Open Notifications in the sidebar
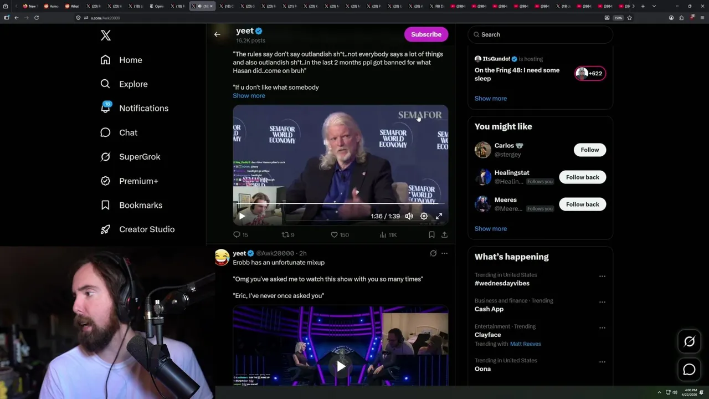 pos(134,108)
